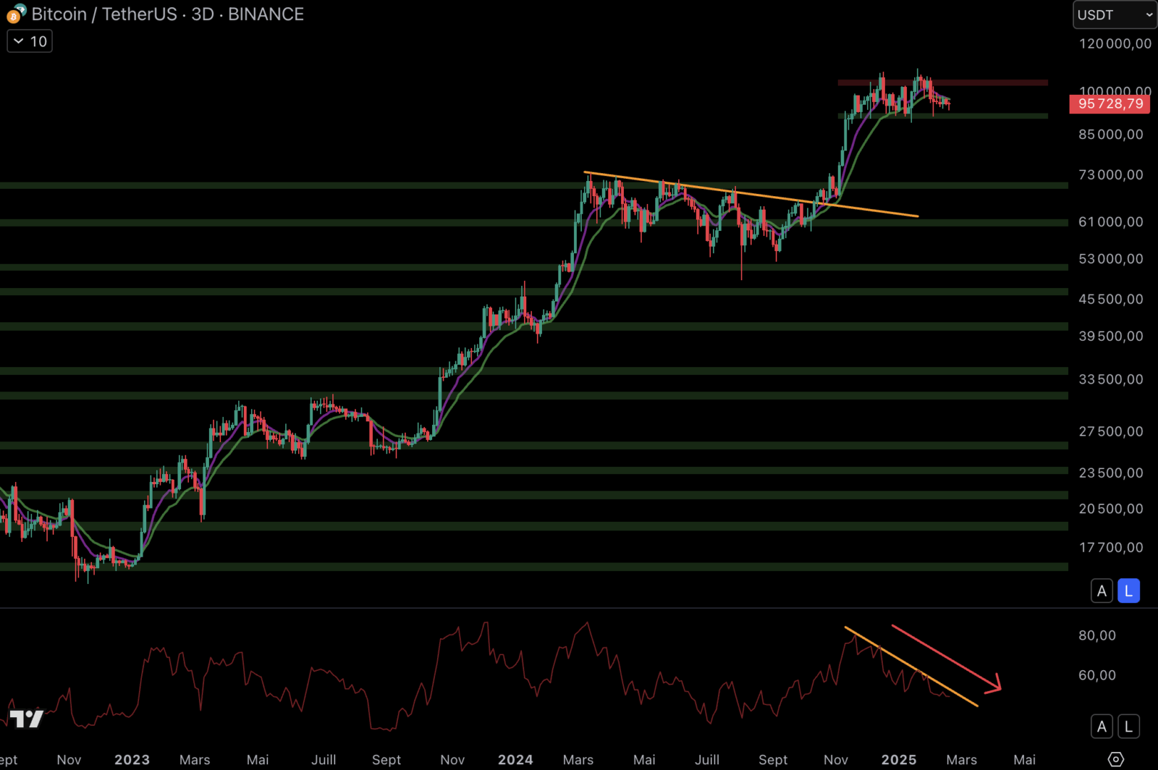Select the red arrow drawing on RSI

coord(946,659)
